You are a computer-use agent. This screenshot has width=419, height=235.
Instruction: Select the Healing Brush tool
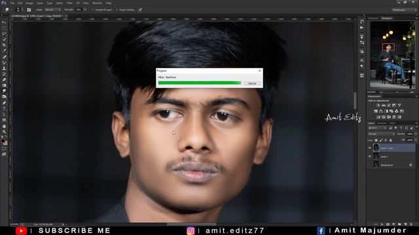coord(4,57)
